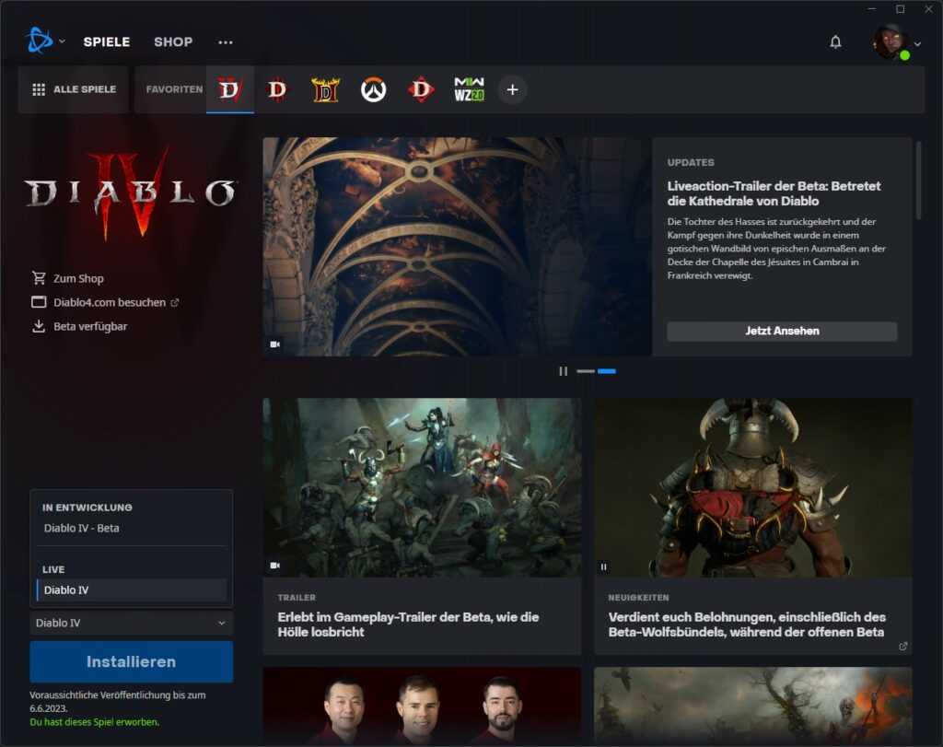943x747 pixels.
Task: Click the Jetzt Ansehen button
Action: pos(782,332)
